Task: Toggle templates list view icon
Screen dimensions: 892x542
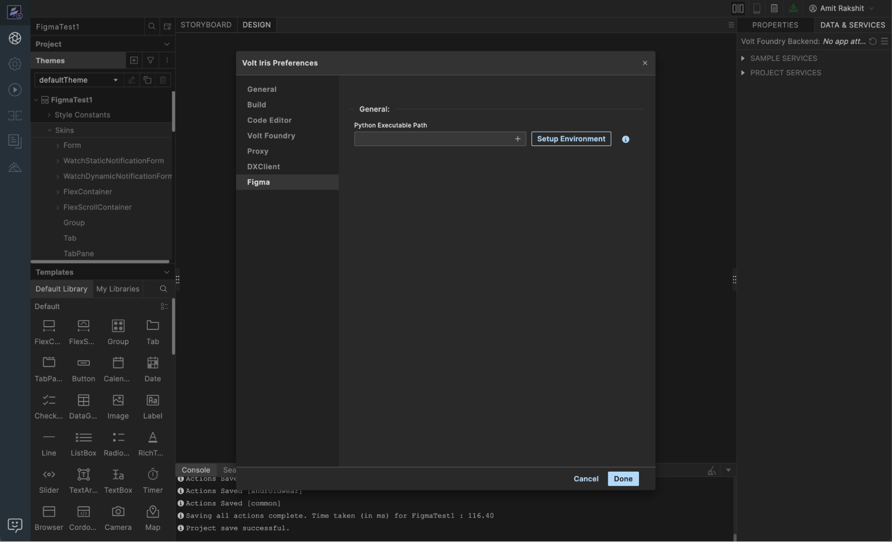Action: coord(164,306)
